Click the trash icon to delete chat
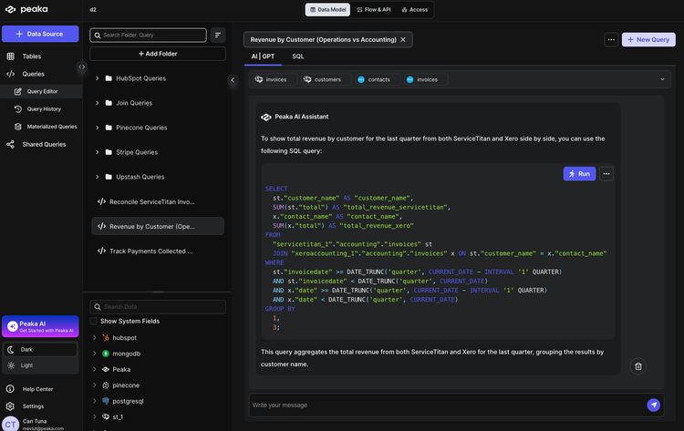 [x=638, y=366]
